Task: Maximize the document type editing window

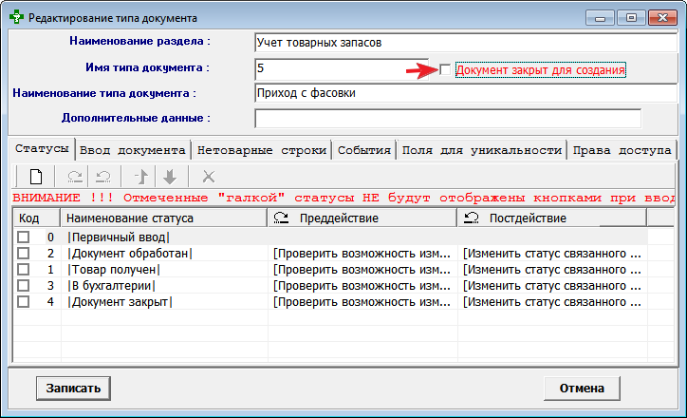Action: [x=631, y=18]
